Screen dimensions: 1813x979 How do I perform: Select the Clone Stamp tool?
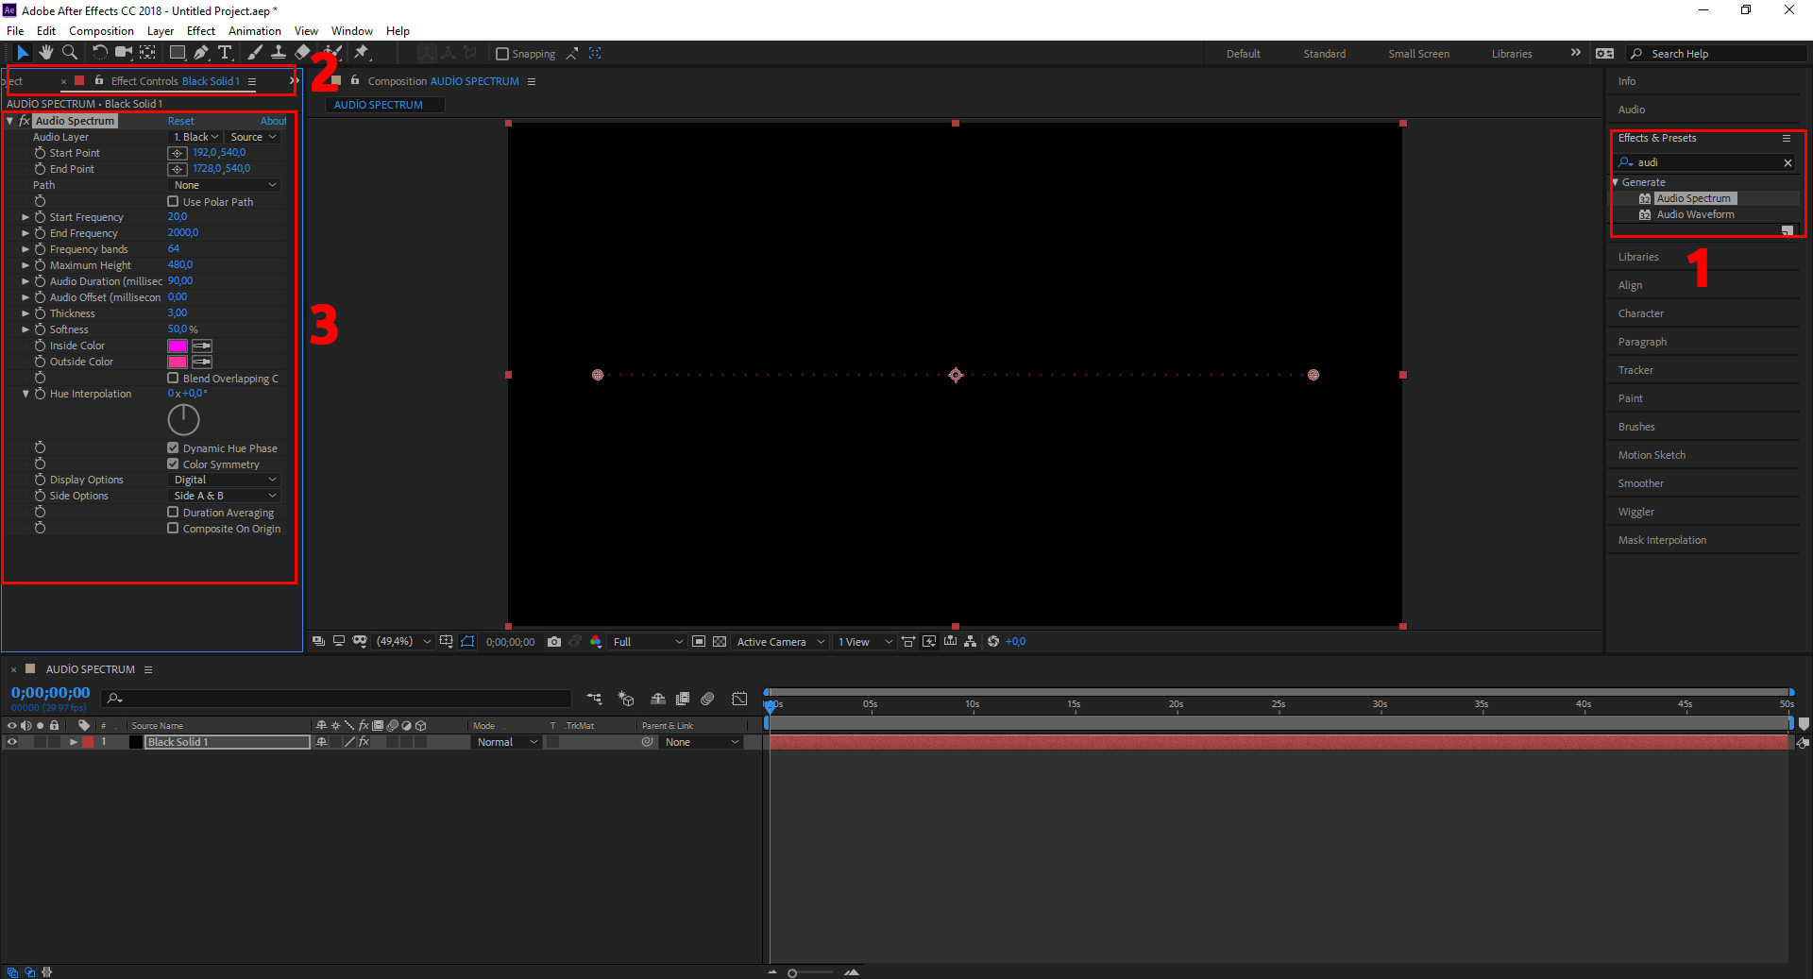[x=278, y=53]
